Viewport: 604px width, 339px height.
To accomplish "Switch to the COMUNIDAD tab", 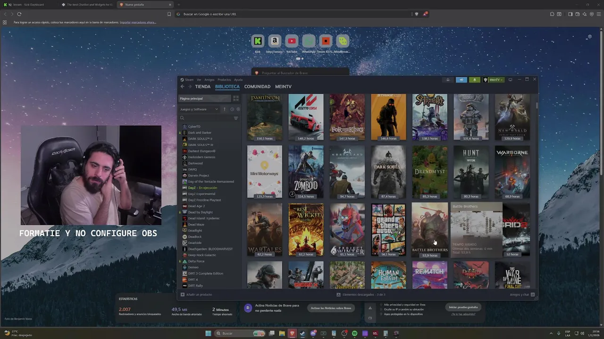I will (257, 87).
